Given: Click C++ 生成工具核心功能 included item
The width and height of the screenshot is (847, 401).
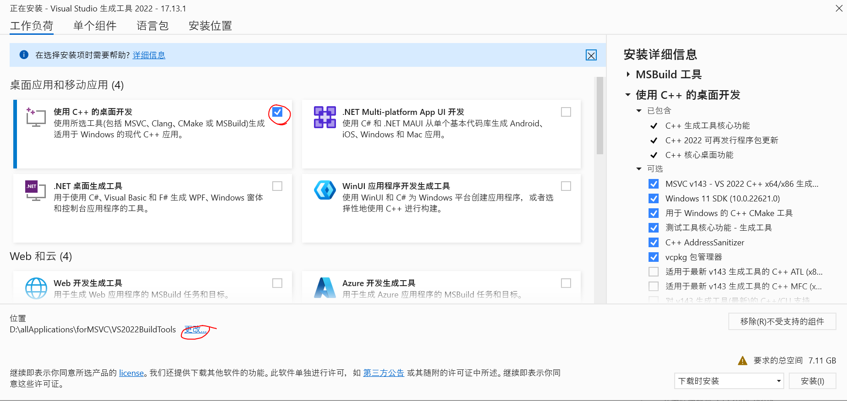Looking at the screenshot, I should [x=708, y=125].
